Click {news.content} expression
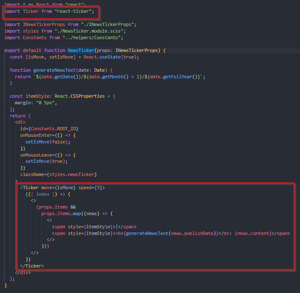The height and width of the screenshot is (293, 300). (253, 233)
